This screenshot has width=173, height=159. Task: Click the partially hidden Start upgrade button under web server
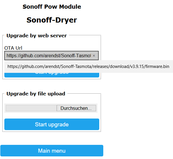pyautogui.click(x=52, y=75)
